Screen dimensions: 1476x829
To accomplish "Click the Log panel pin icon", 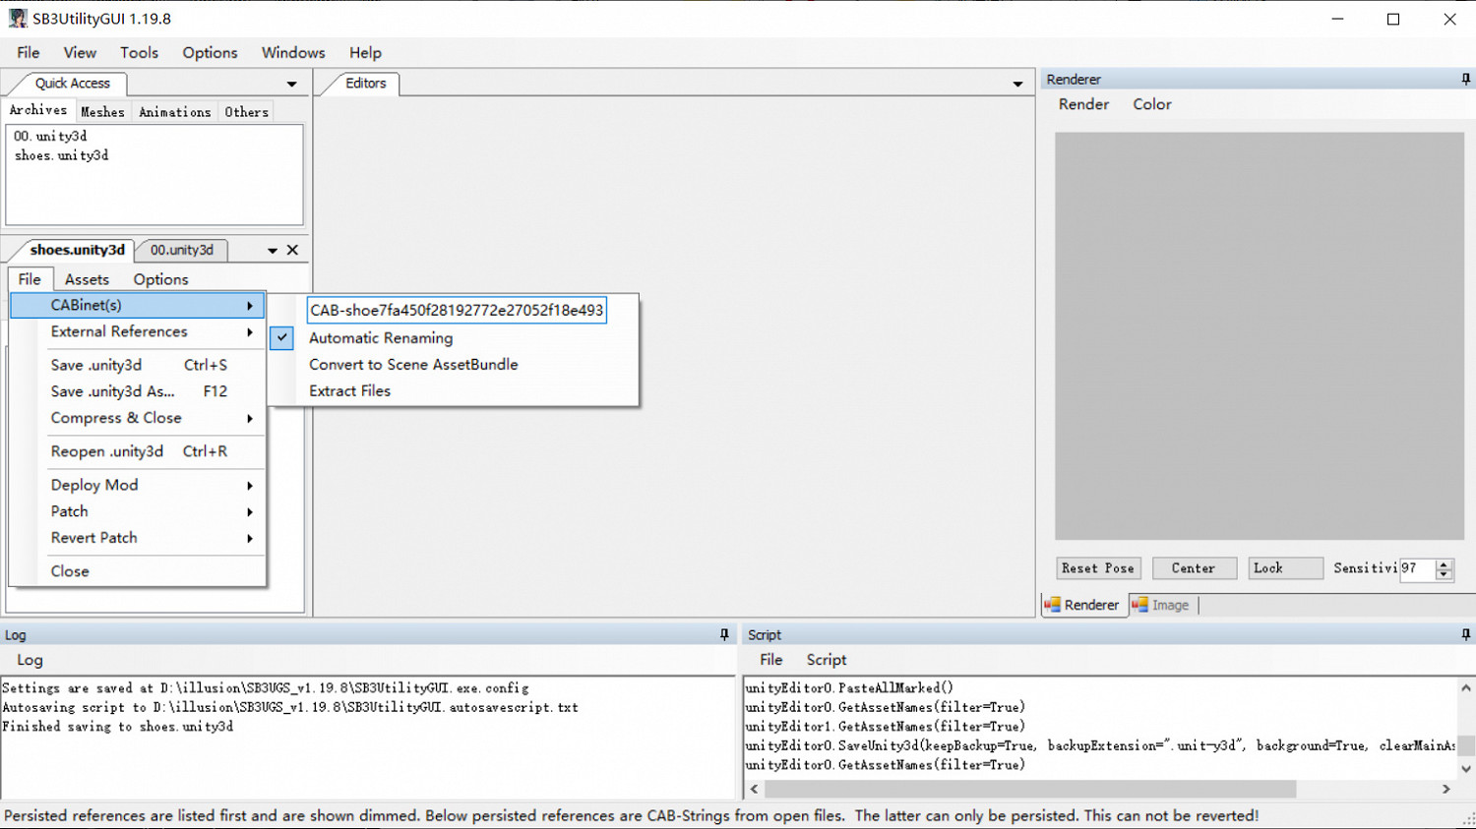I will [724, 635].
